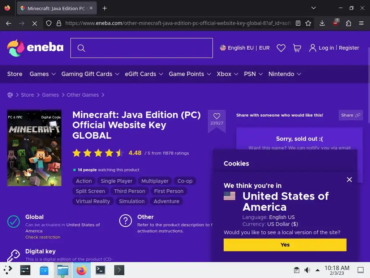370x278 pixels.
Task: Select the First Person tag
Action: tap(169, 191)
